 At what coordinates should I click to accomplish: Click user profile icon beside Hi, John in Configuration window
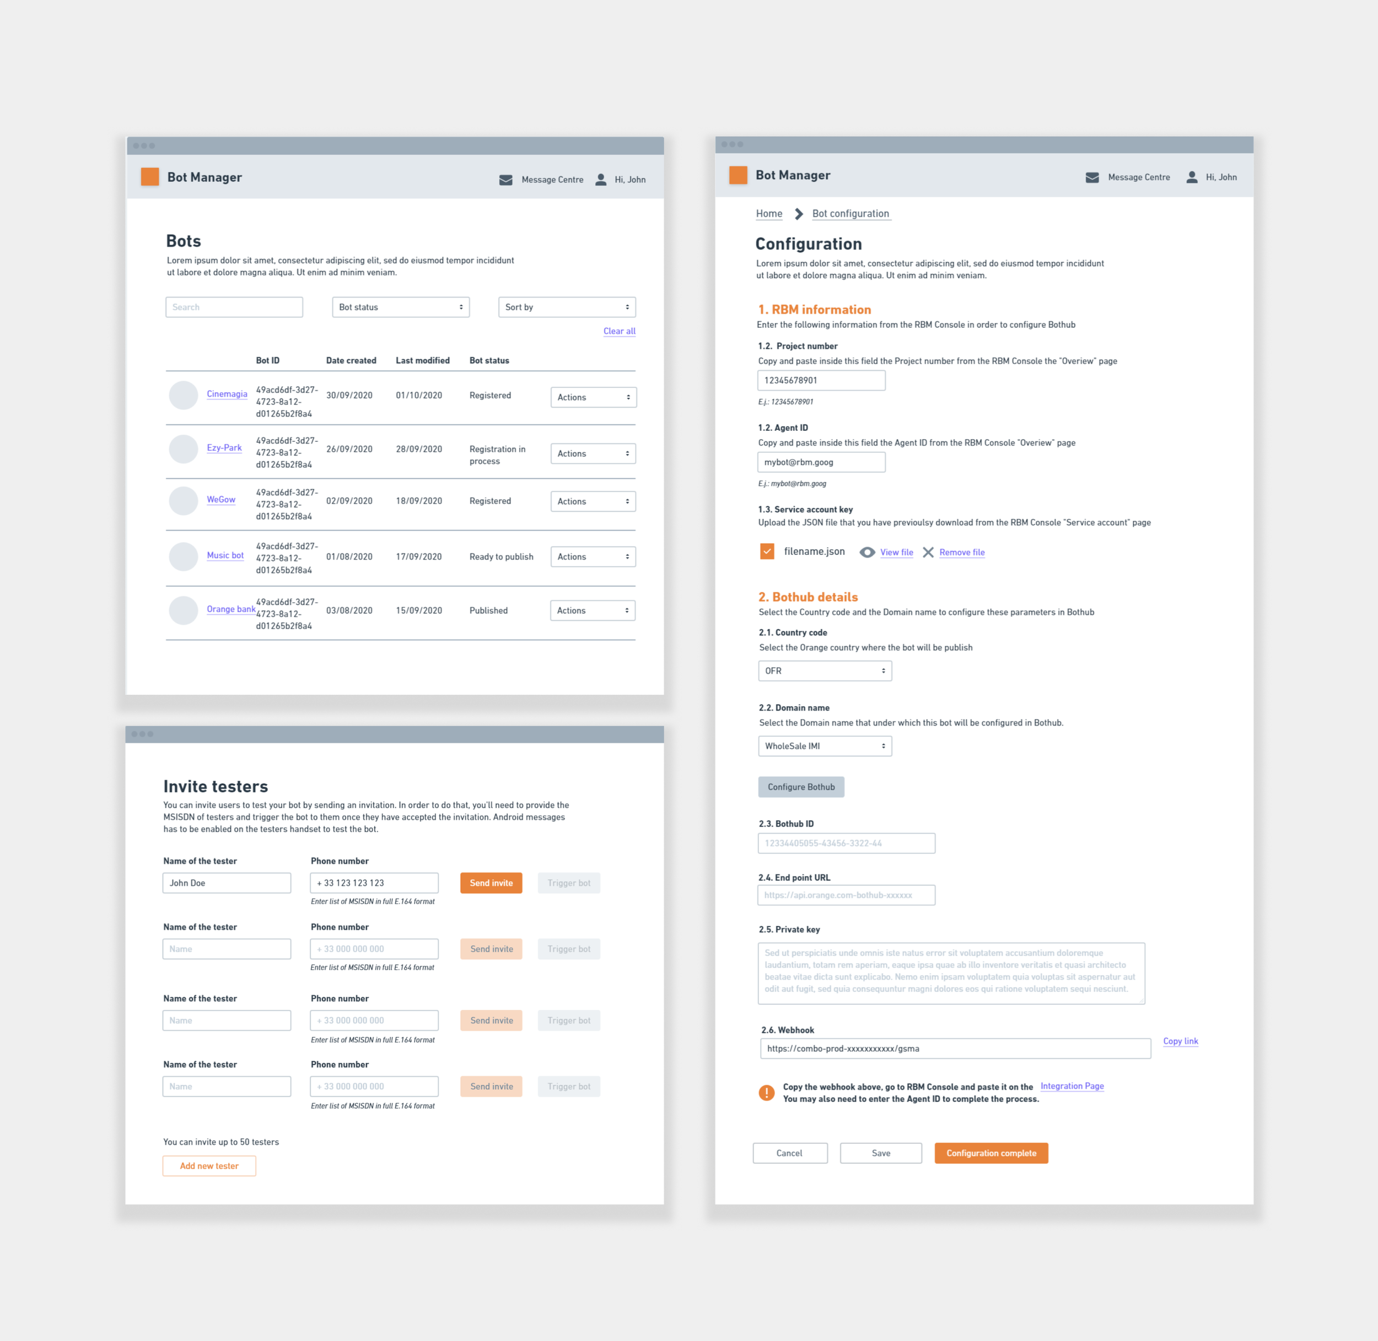tap(1191, 177)
